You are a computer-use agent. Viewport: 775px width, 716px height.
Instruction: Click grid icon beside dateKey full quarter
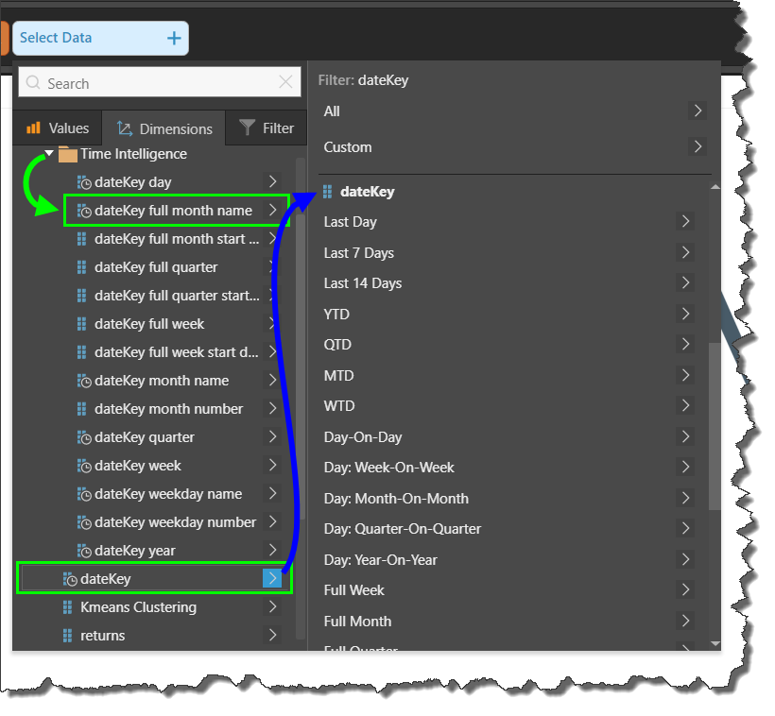point(81,267)
